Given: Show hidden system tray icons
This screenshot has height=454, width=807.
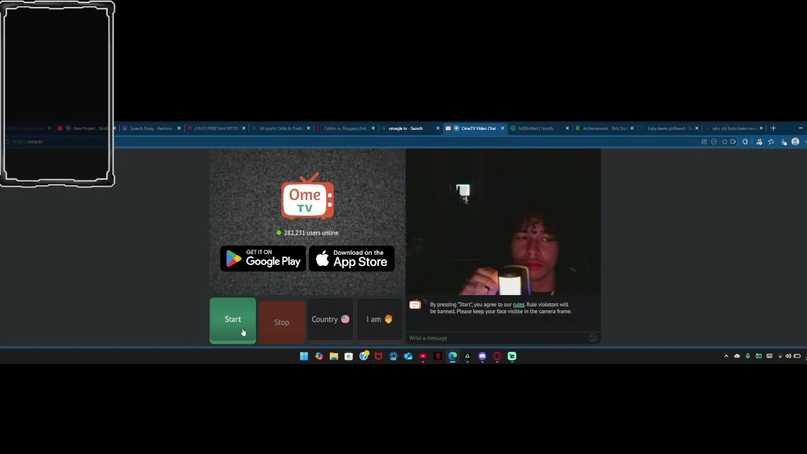Looking at the screenshot, I should (x=726, y=356).
